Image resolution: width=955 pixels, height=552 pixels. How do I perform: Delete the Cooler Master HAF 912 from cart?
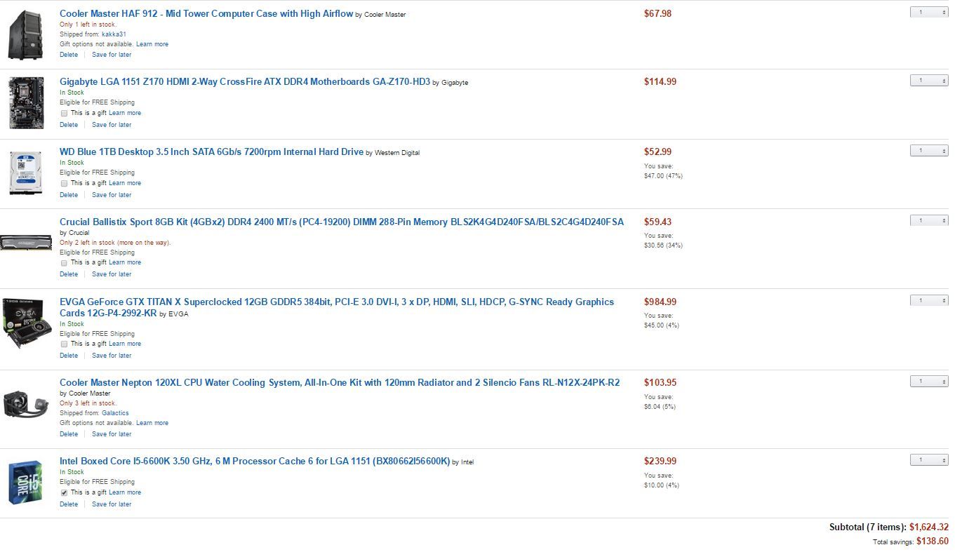tap(69, 55)
